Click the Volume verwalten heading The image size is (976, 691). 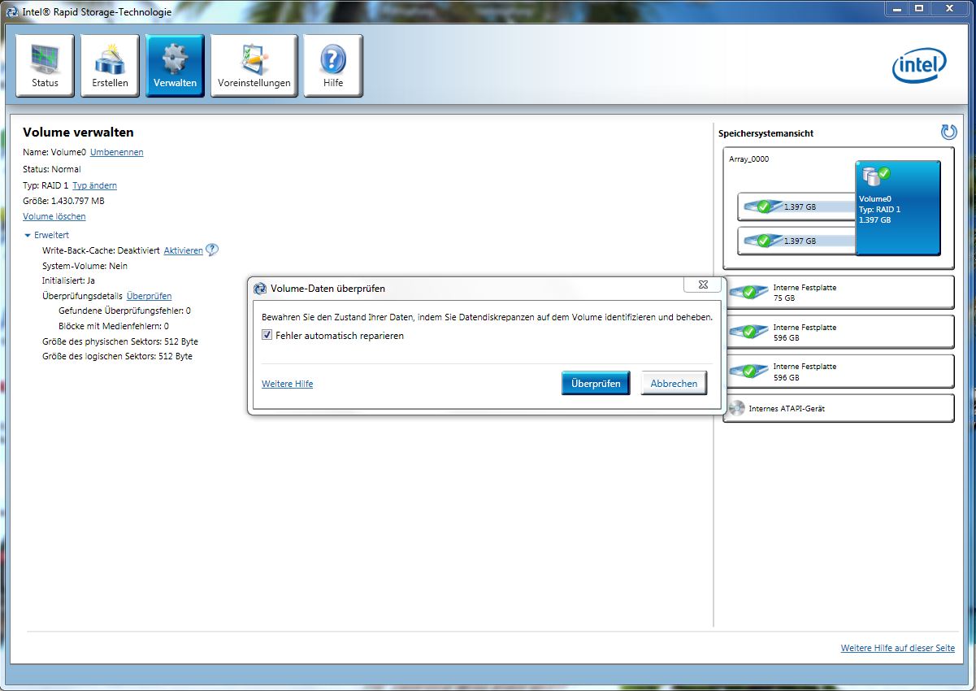[78, 133]
